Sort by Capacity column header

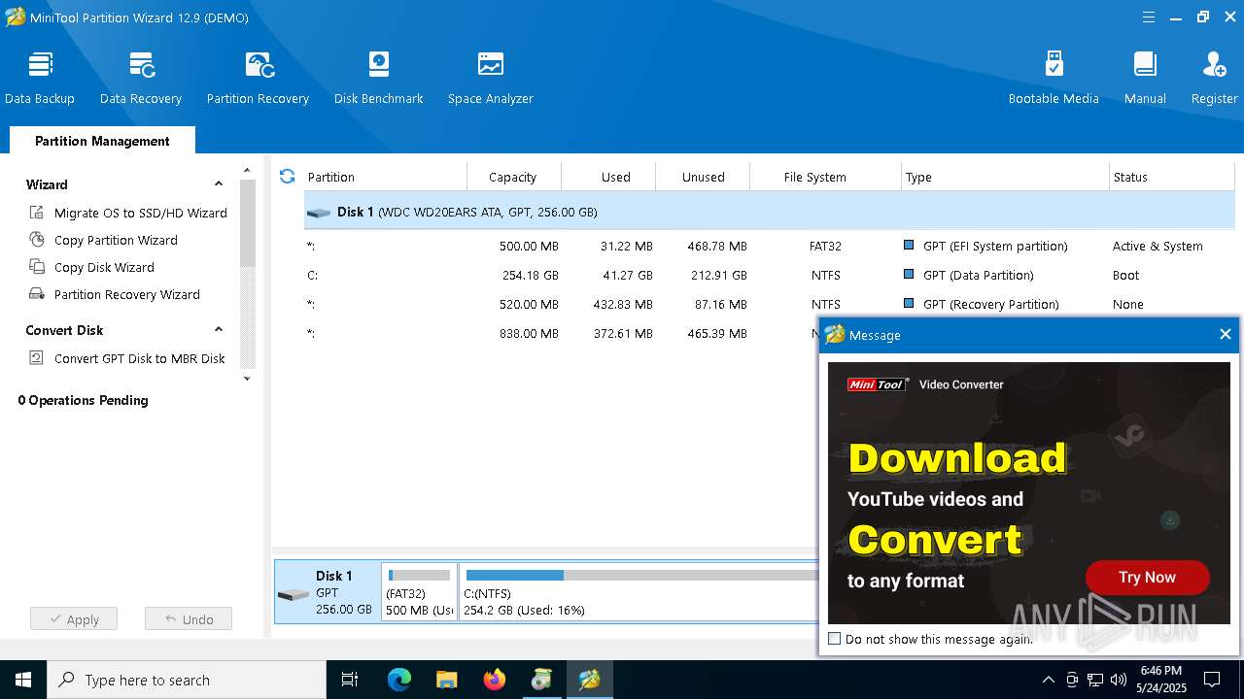coord(513,177)
